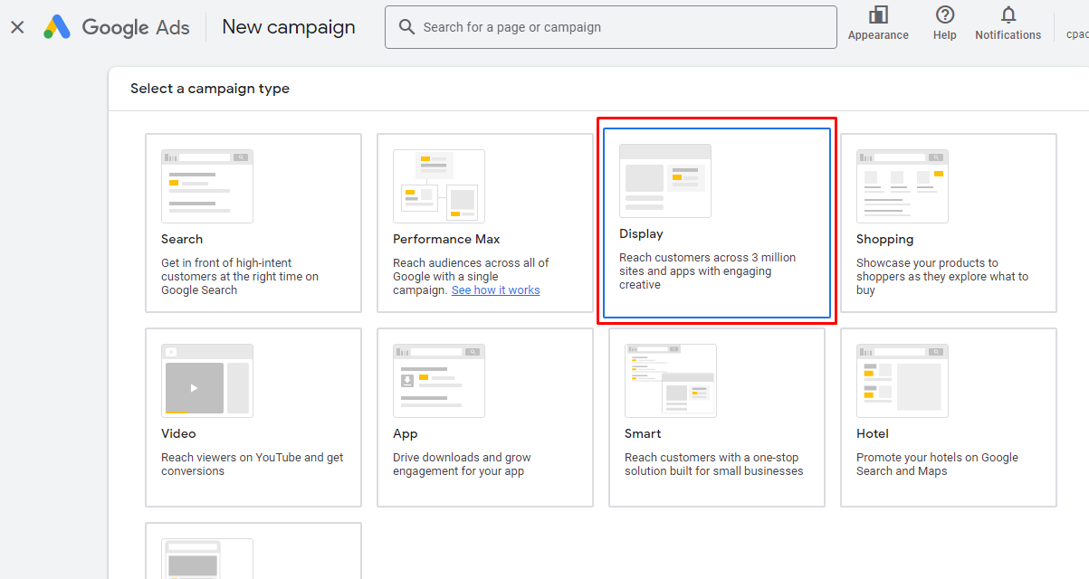Select the Performance Max campaign card

[485, 223]
